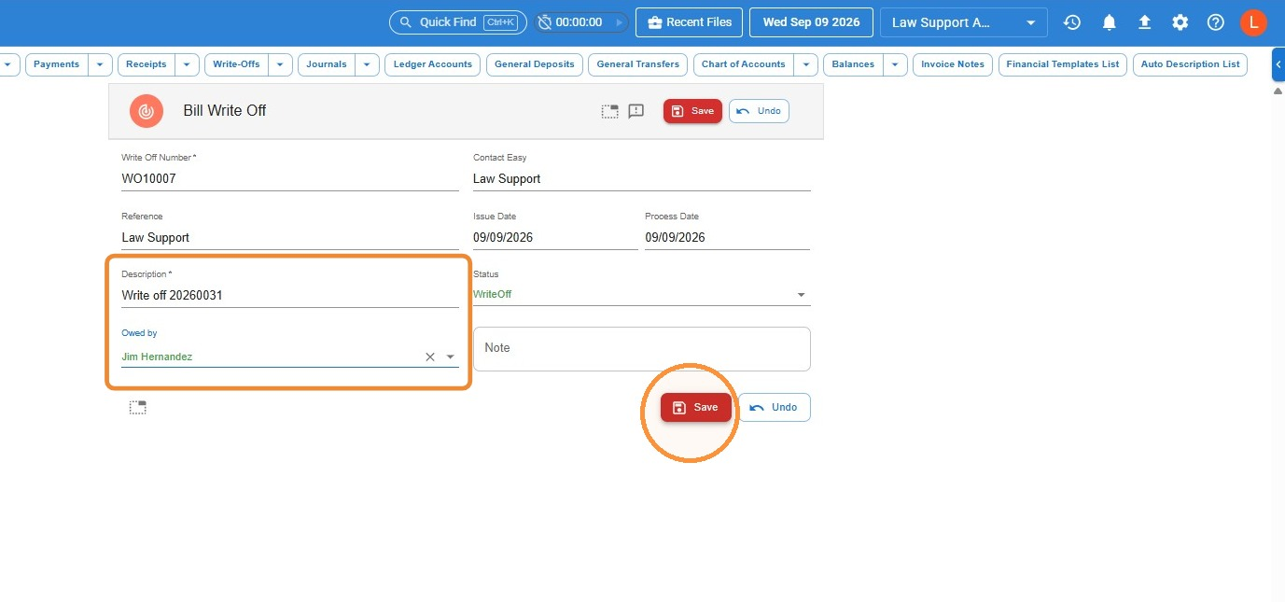Open the header comment alert icon
The height and width of the screenshot is (602, 1285).
coord(636,111)
